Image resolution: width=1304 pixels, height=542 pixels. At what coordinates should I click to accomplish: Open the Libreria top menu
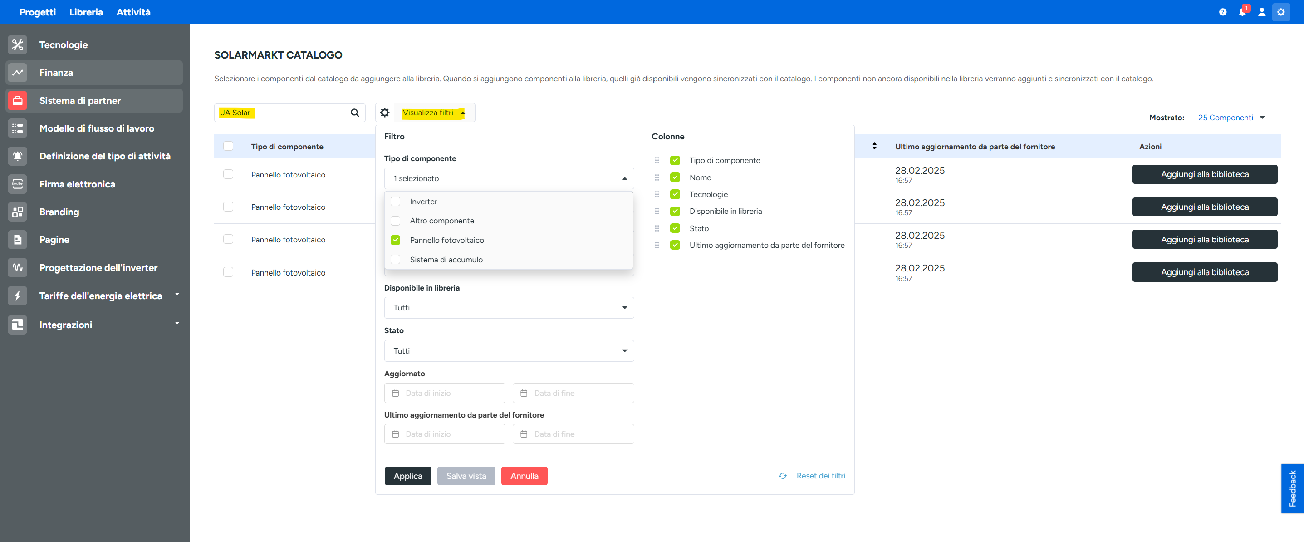tap(86, 12)
